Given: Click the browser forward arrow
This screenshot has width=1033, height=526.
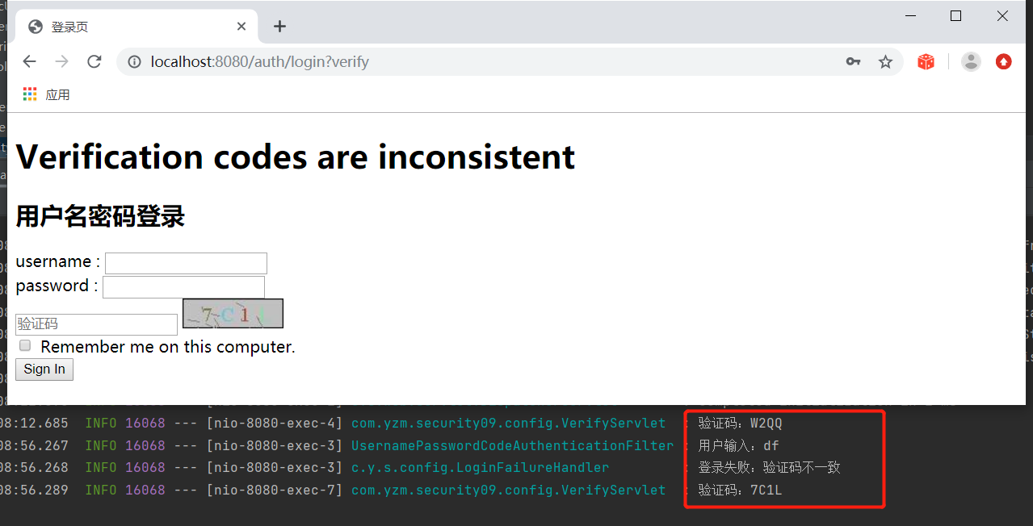Looking at the screenshot, I should pyautogui.click(x=61, y=62).
